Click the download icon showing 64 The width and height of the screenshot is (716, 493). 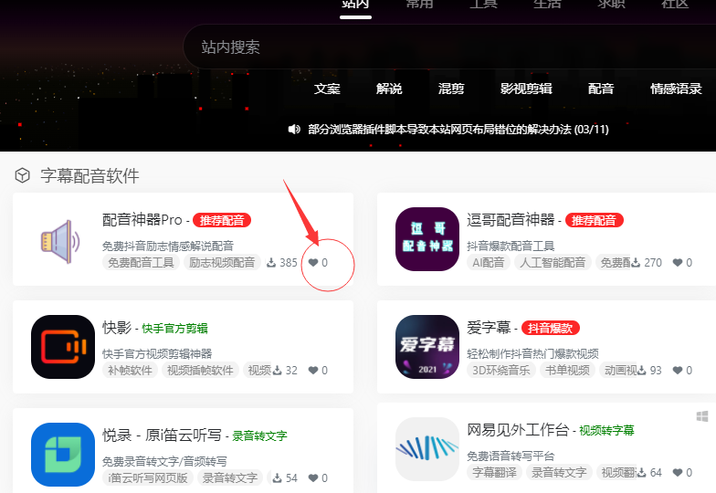(641, 473)
